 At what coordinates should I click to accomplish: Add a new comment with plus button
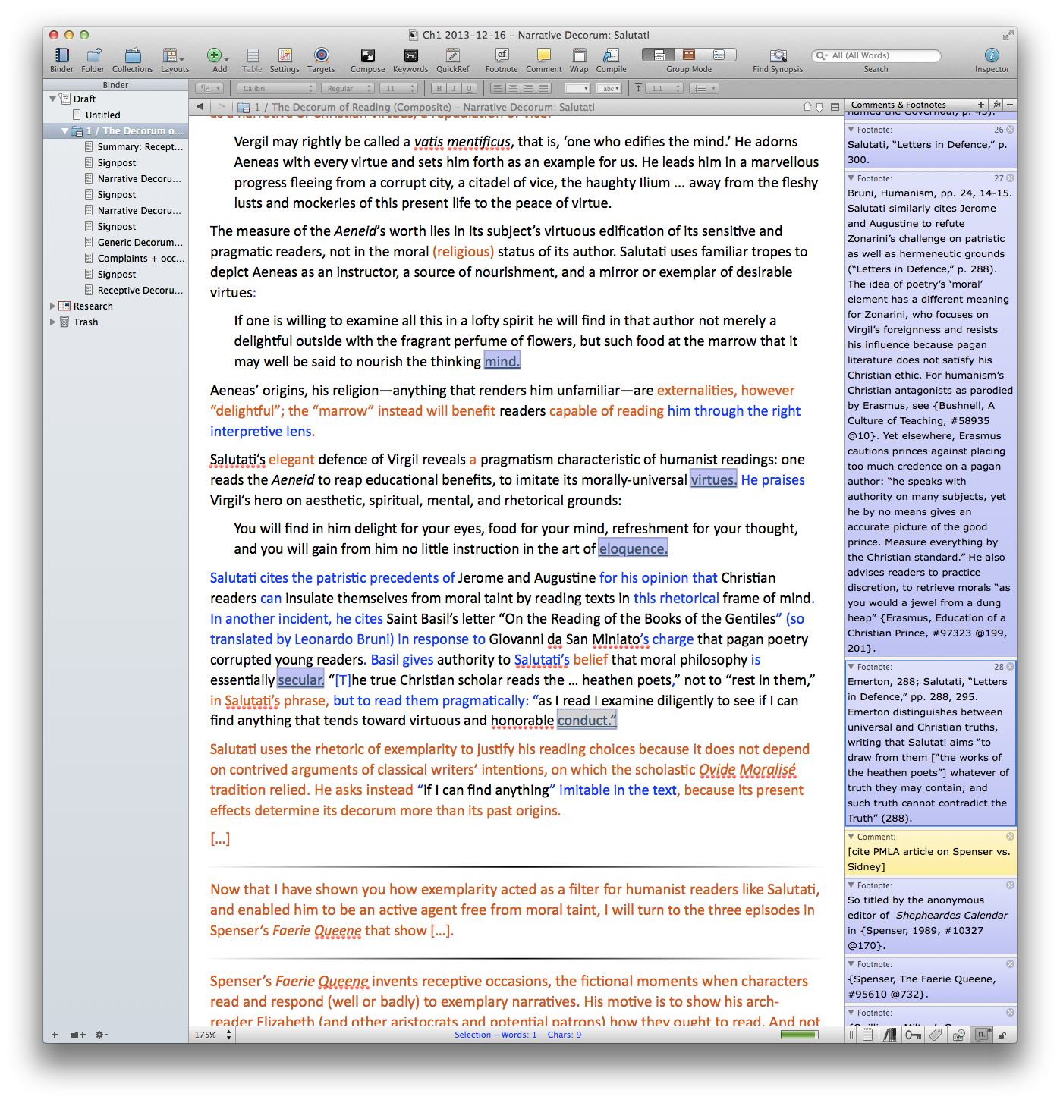coord(981,105)
